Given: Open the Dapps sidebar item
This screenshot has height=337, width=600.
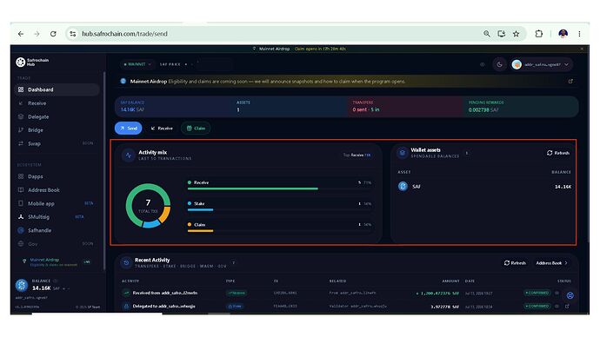Looking at the screenshot, I should [x=35, y=176].
